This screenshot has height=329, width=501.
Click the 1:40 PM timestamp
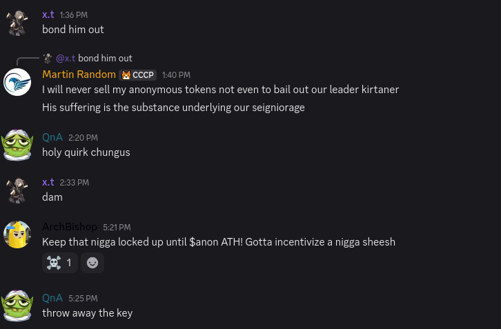176,74
